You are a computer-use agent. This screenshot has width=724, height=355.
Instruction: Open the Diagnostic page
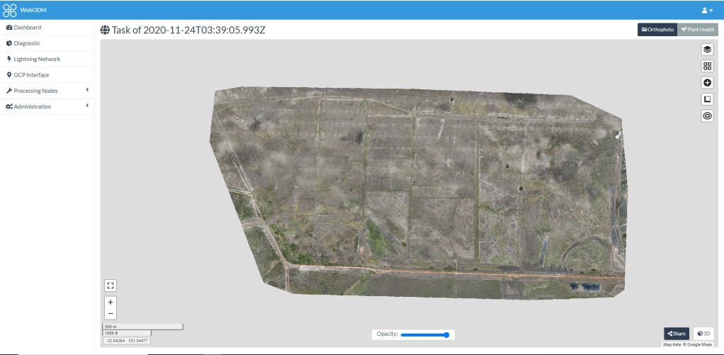pyautogui.click(x=27, y=43)
